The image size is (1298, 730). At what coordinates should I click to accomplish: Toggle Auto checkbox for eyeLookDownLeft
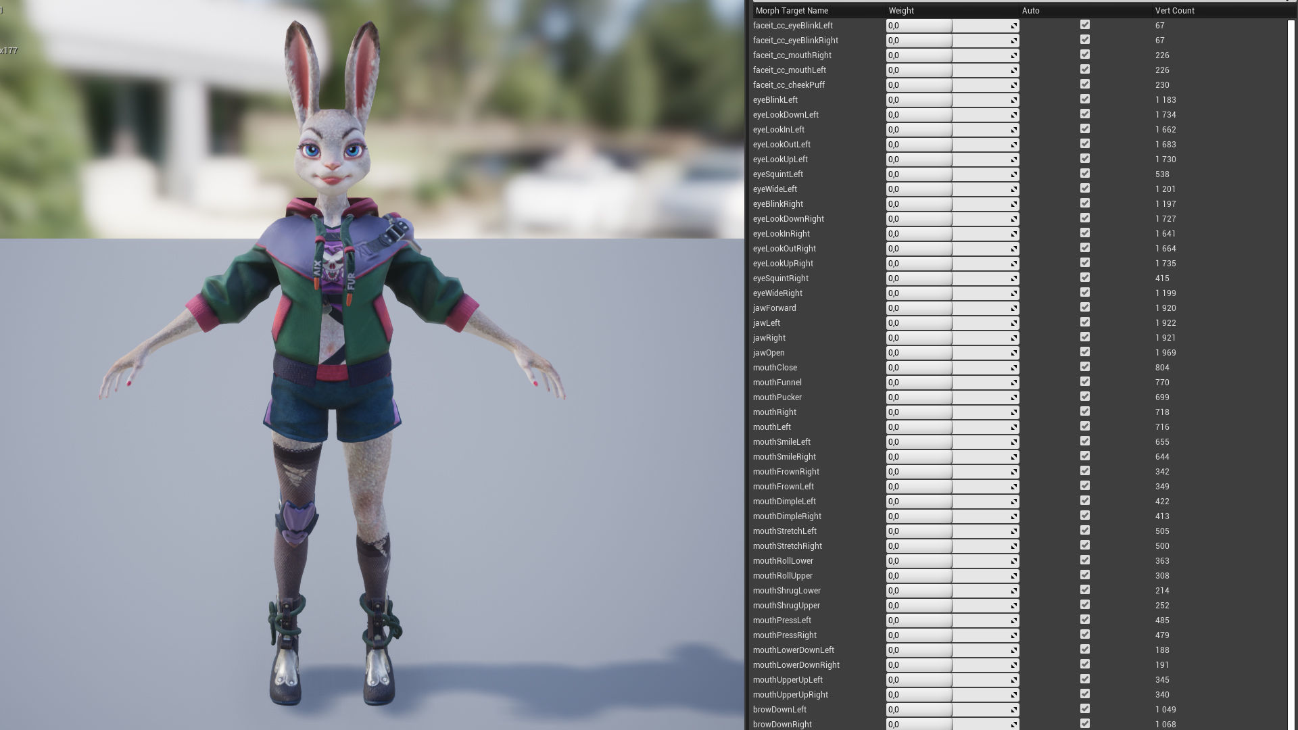tap(1085, 114)
